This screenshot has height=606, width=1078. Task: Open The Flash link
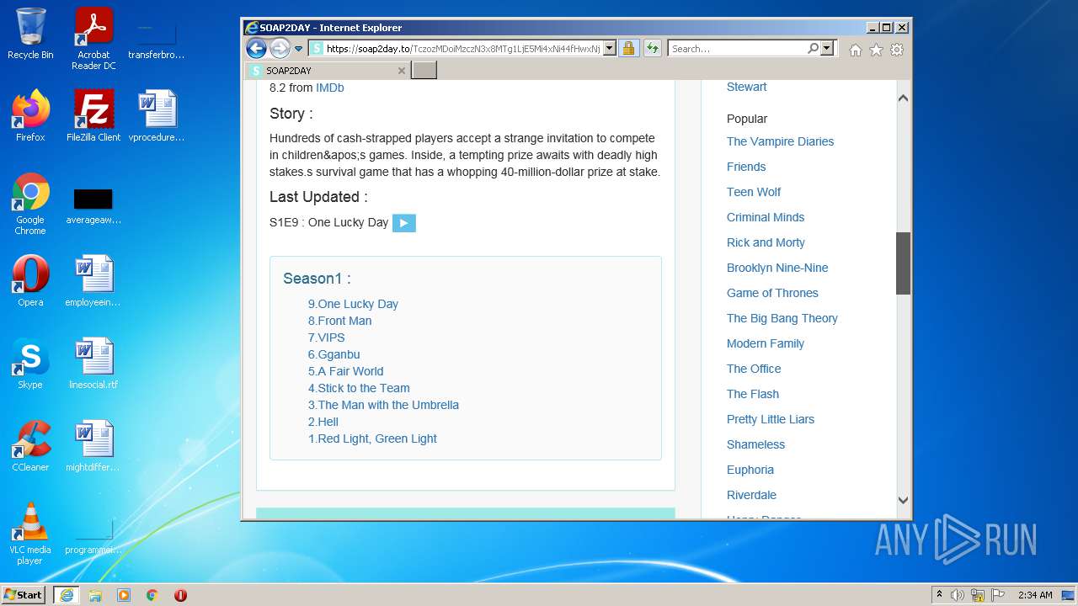753,394
